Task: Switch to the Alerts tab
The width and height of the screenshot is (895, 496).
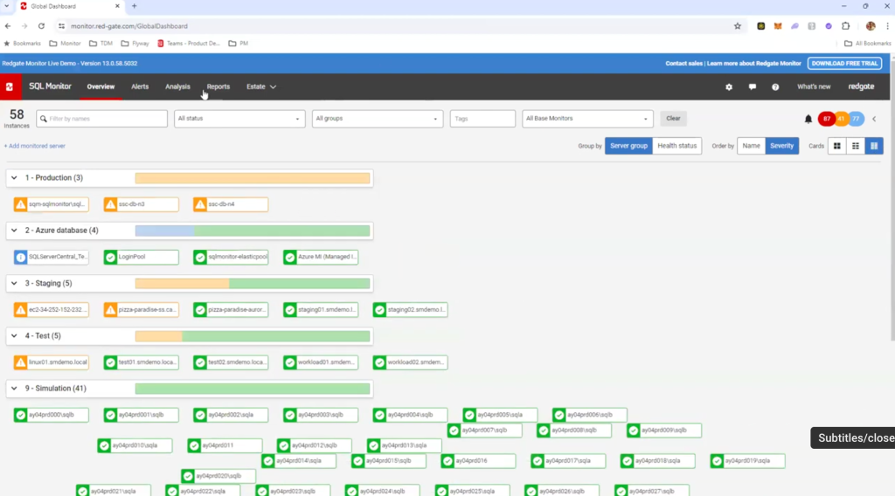Action: tap(140, 86)
